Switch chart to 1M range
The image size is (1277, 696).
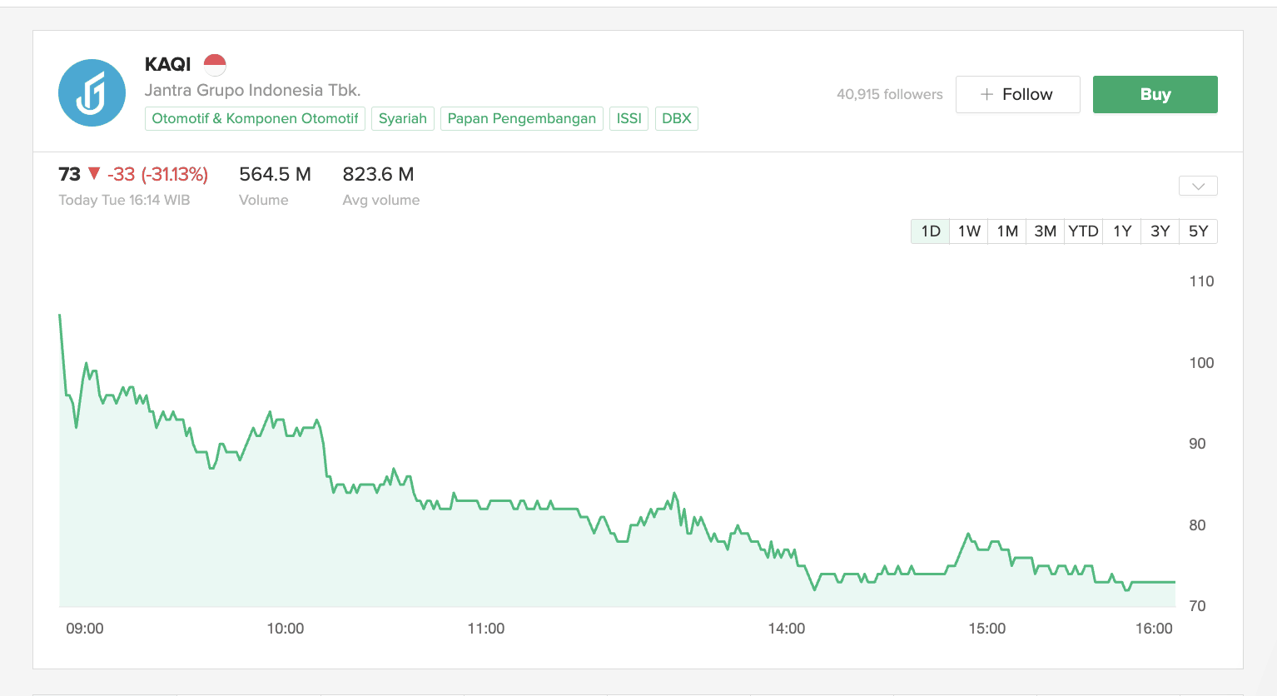click(x=1007, y=231)
